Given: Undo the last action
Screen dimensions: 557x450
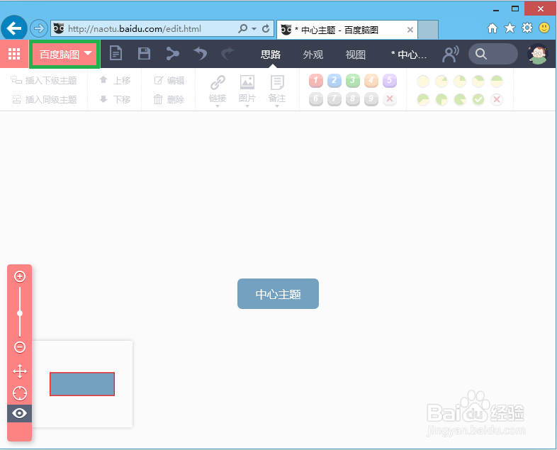Looking at the screenshot, I should (201, 54).
